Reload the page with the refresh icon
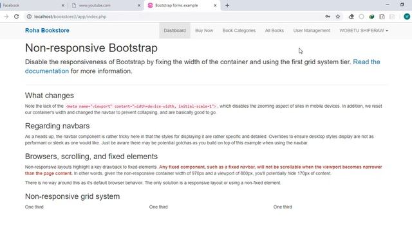The image size is (412, 231). 16,17
